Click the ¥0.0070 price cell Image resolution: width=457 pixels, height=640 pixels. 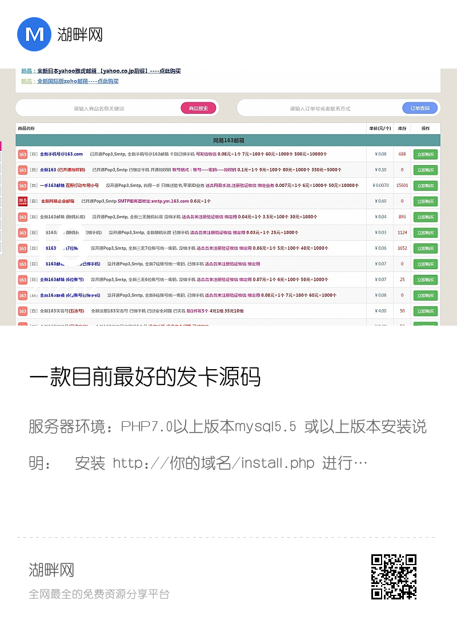[380, 185]
